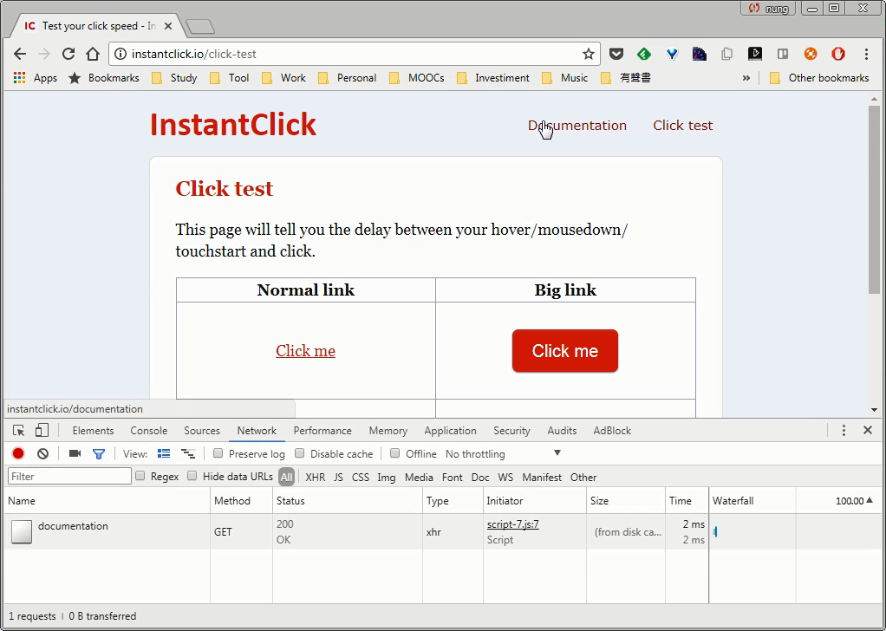
Task: Open the Pocket extension icon
Action: 616,54
